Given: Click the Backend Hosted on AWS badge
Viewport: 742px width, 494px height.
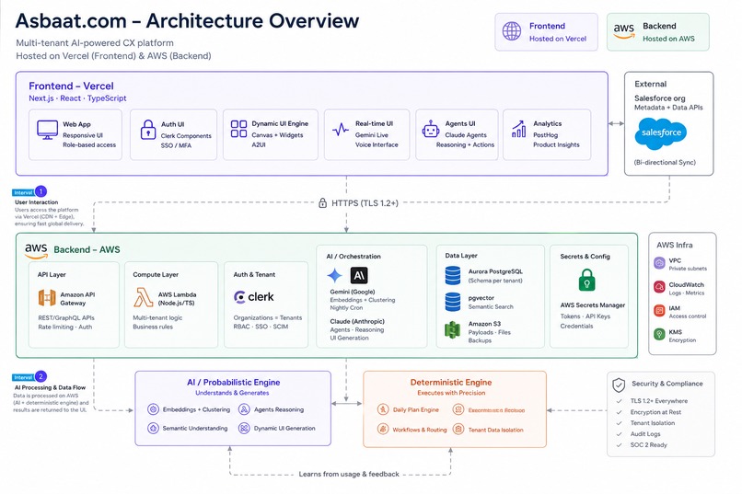Looking at the screenshot, I should point(658,31).
